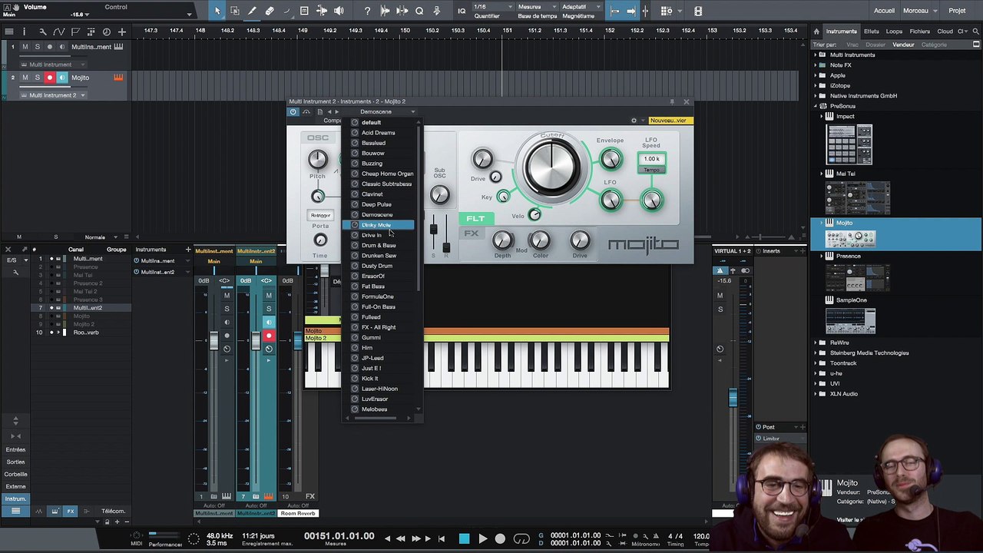
Task: Switch to the Effets browser tab
Action: pyautogui.click(x=871, y=31)
